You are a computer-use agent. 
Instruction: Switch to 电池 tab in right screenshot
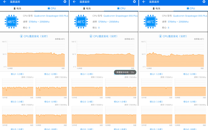(x=156, y=8)
